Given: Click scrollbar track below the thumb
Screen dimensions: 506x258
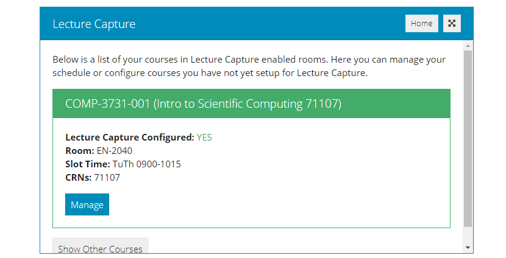Looking at the screenshot, I should (468, 235).
